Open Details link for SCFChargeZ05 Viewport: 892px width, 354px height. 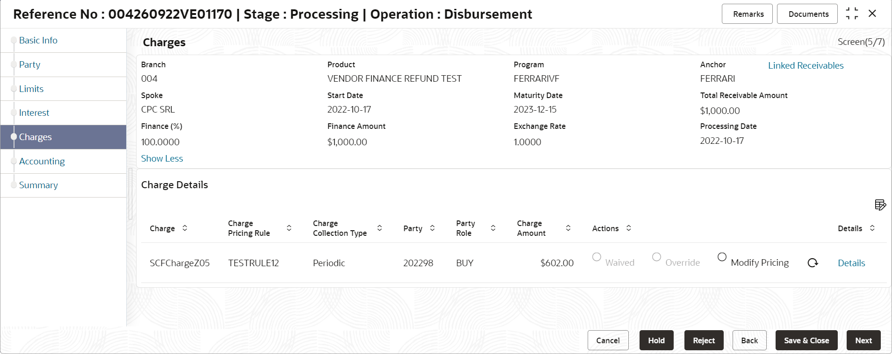pyautogui.click(x=851, y=263)
